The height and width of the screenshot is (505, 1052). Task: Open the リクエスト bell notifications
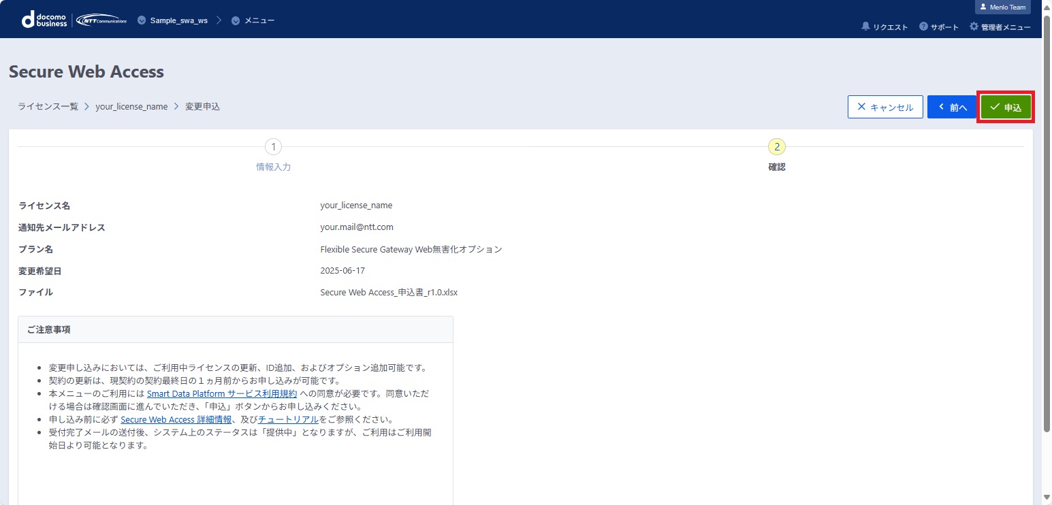[884, 27]
